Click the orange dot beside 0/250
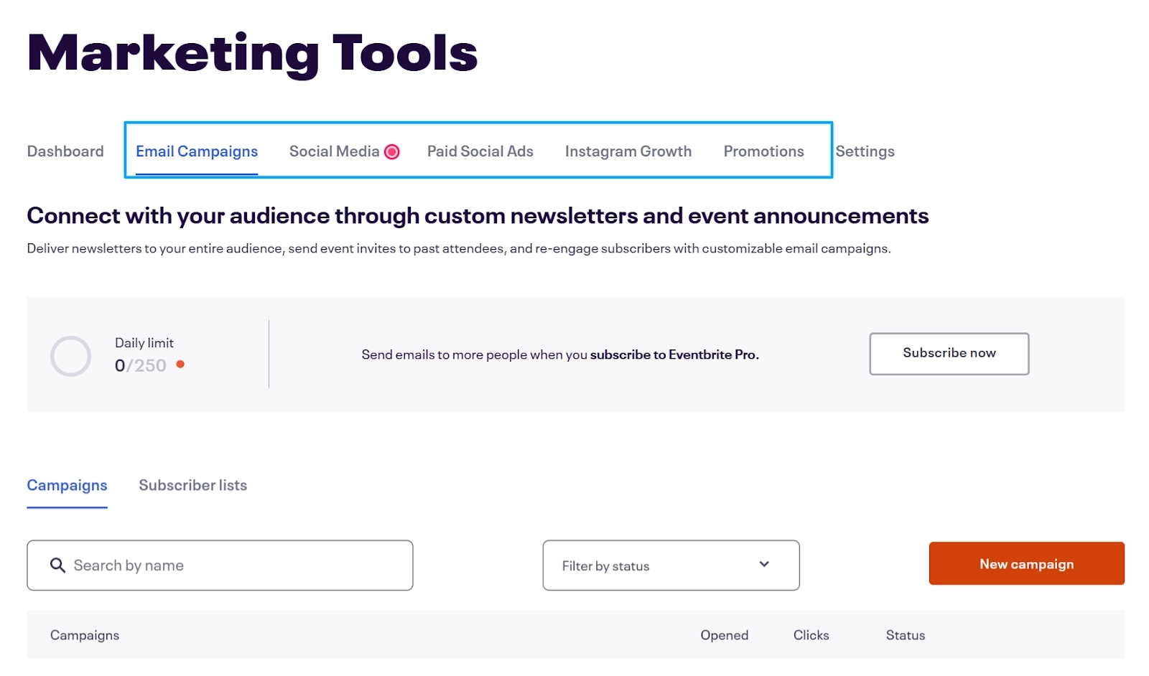The height and width of the screenshot is (676, 1149). (x=180, y=365)
